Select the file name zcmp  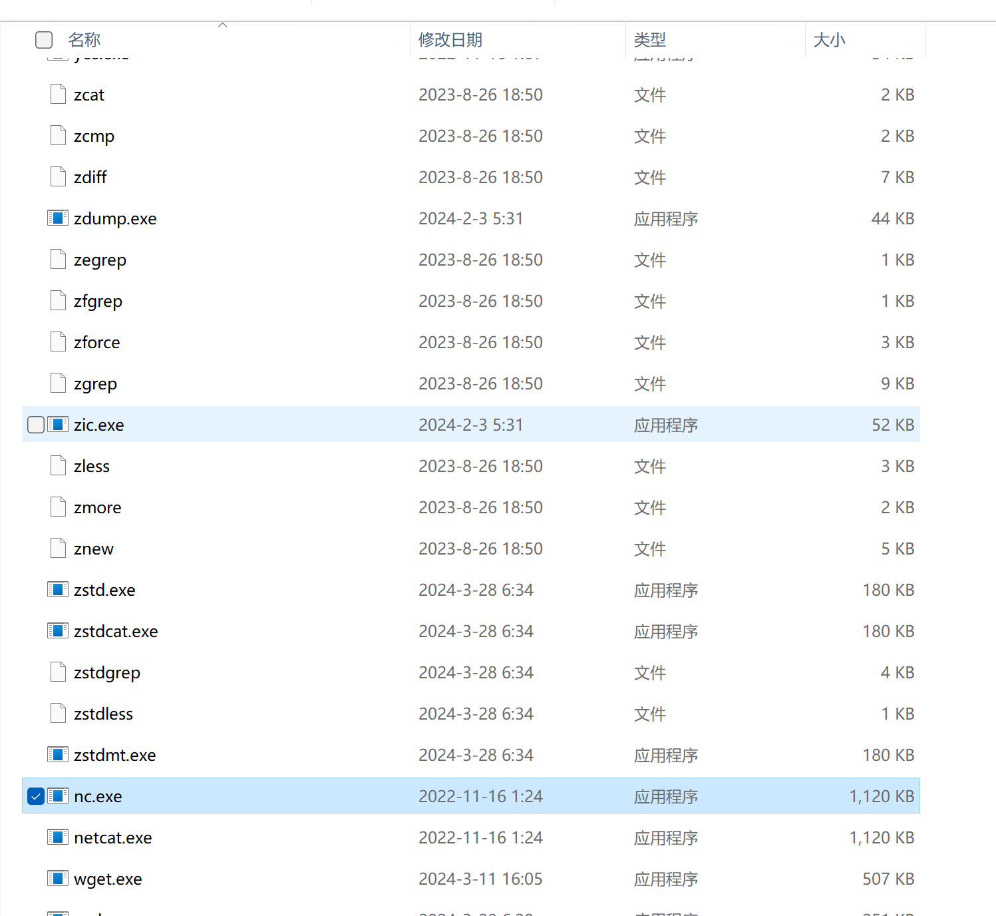click(94, 136)
